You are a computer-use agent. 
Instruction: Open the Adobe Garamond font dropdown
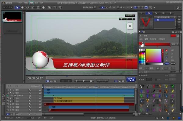click(89, 7)
